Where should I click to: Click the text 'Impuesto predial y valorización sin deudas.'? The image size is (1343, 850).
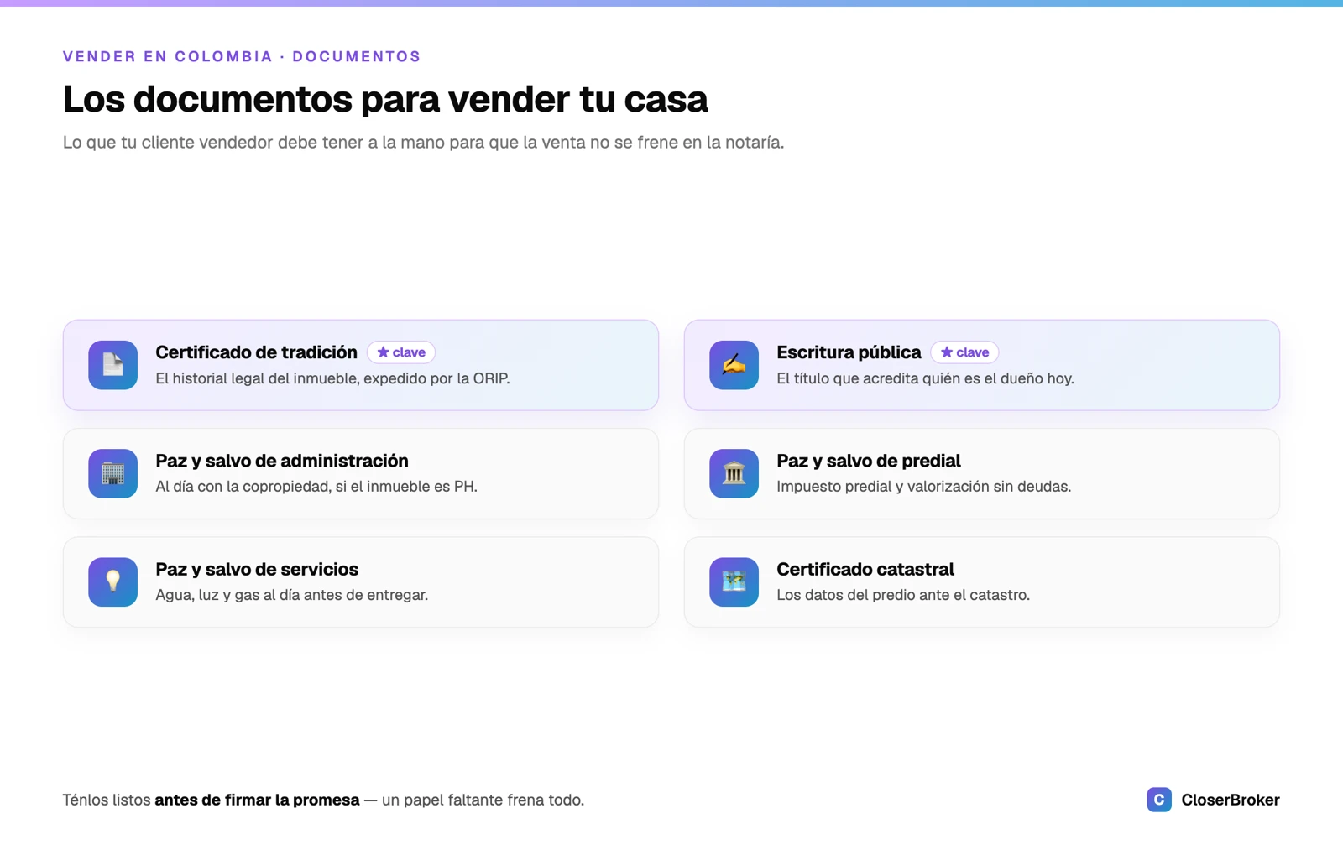coord(923,487)
